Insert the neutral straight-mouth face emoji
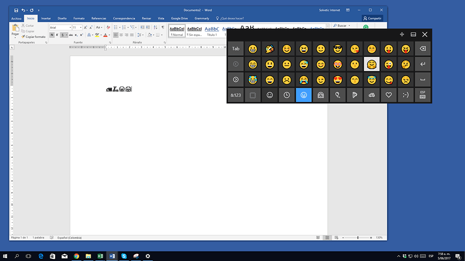465x261 pixels. pyautogui.click(x=286, y=64)
